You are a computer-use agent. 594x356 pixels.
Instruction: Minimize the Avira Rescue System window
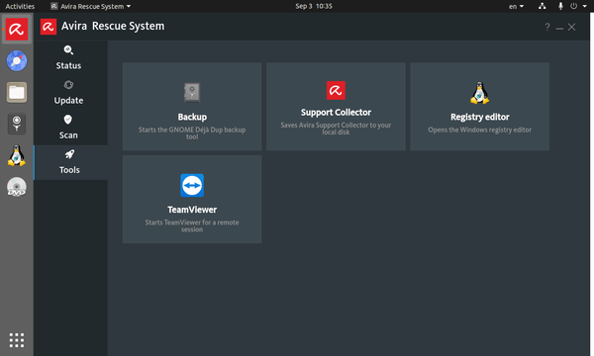tap(559, 28)
